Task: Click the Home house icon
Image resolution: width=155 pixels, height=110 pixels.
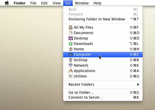Action: pyautogui.click(x=71, y=49)
